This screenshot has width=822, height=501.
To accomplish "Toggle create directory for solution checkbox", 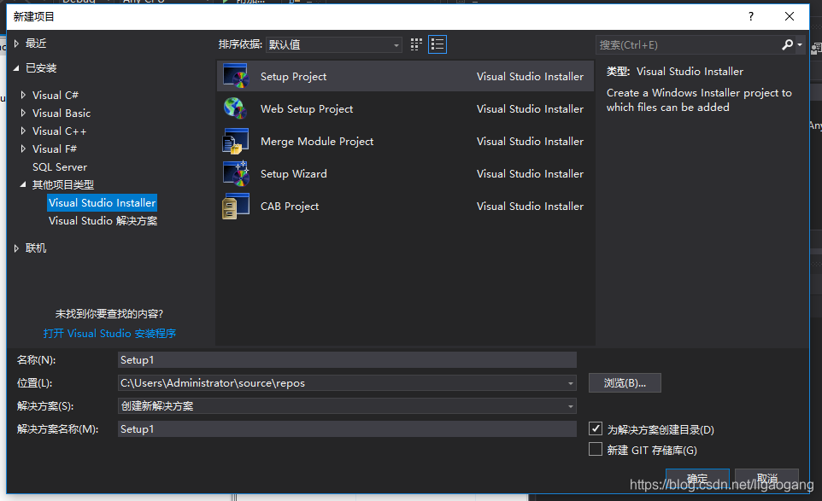I will [596, 428].
